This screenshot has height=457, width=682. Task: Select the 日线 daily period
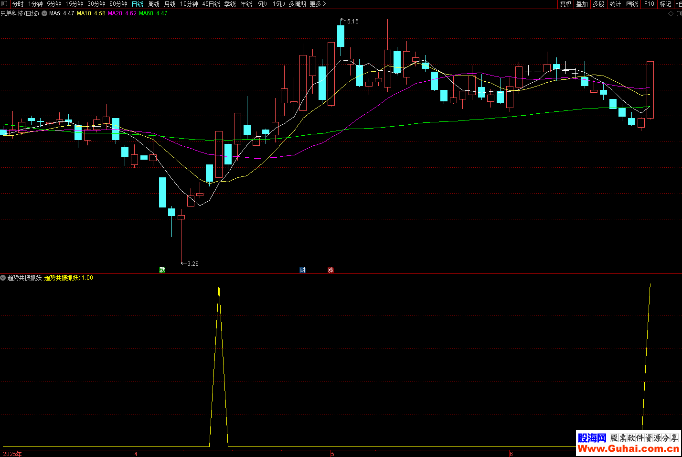pos(137,4)
